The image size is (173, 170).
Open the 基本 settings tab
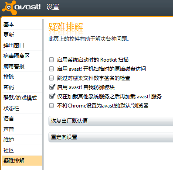(22, 24)
